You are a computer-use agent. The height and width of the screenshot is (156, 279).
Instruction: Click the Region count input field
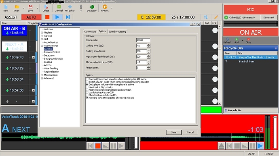coord(142,68)
